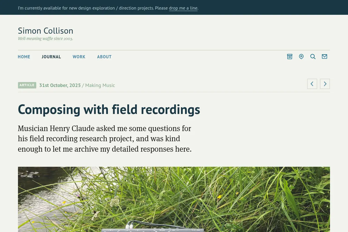Click the envelope contact icon

pyautogui.click(x=324, y=57)
